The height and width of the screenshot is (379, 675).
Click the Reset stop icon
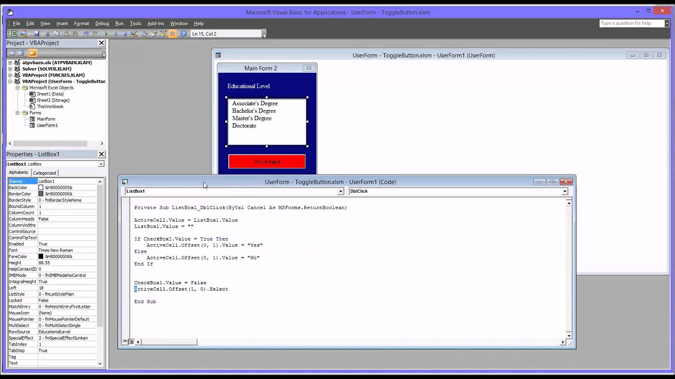(x=124, y=34)
